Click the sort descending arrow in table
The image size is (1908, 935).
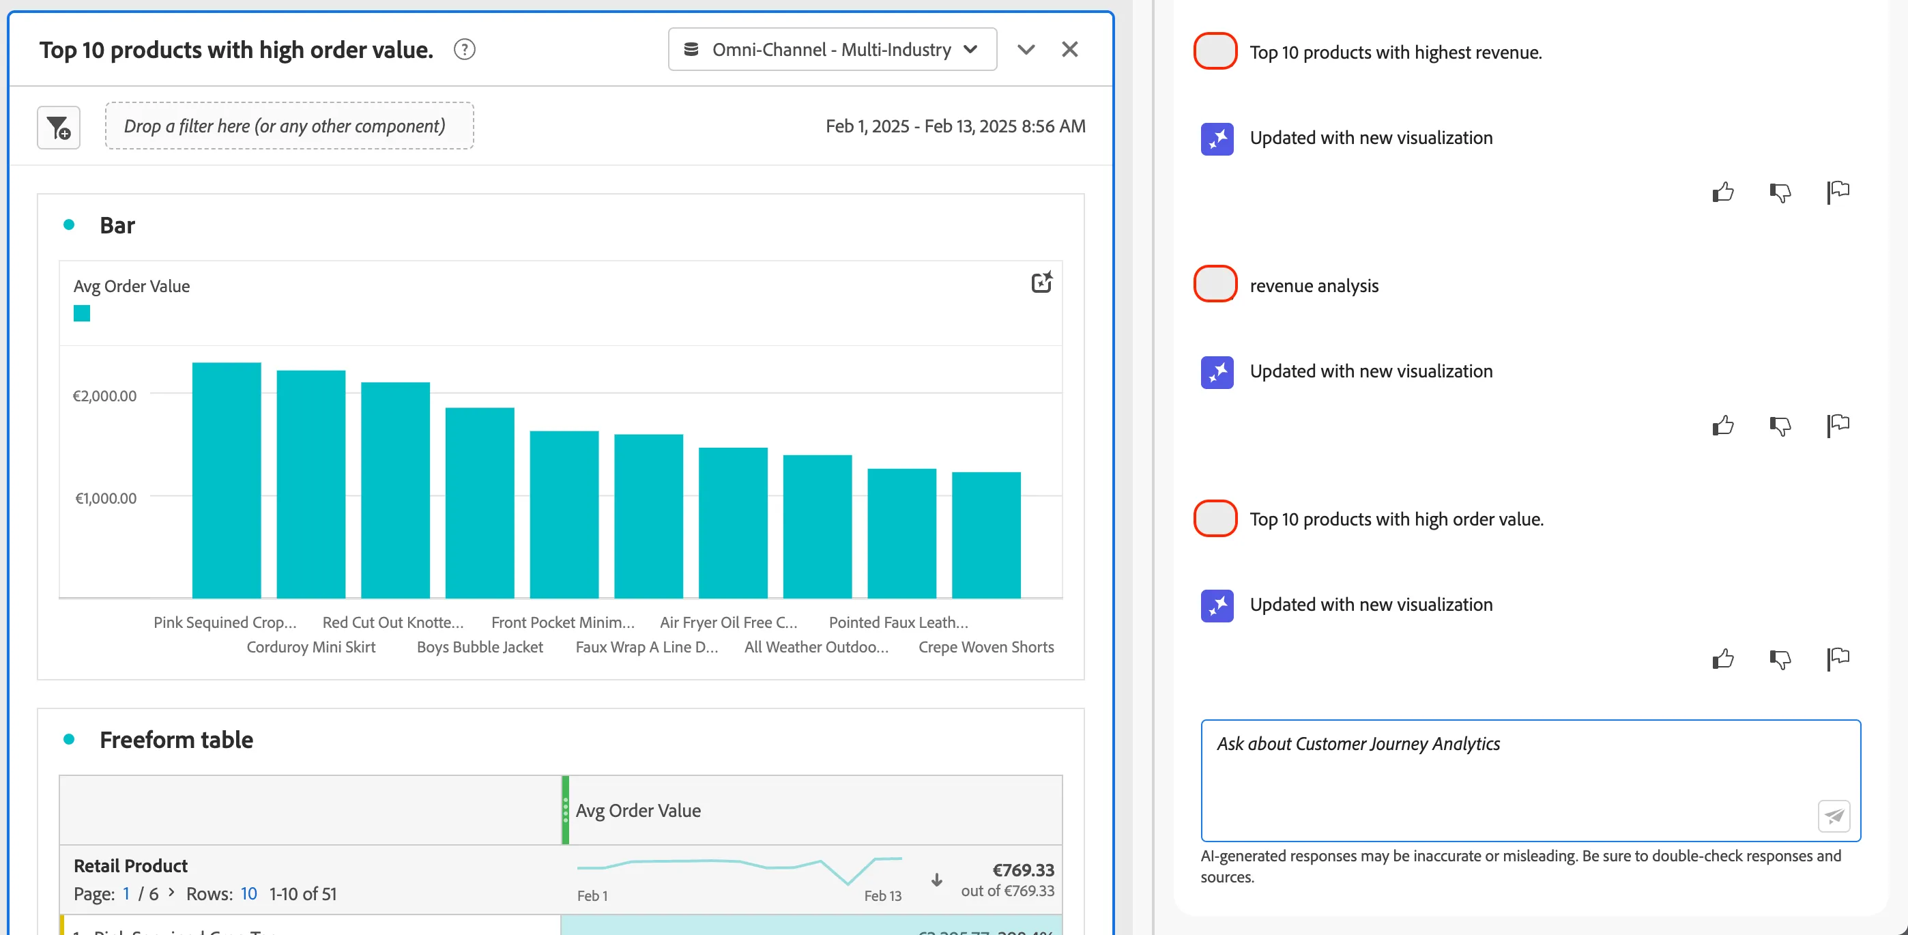936,880
